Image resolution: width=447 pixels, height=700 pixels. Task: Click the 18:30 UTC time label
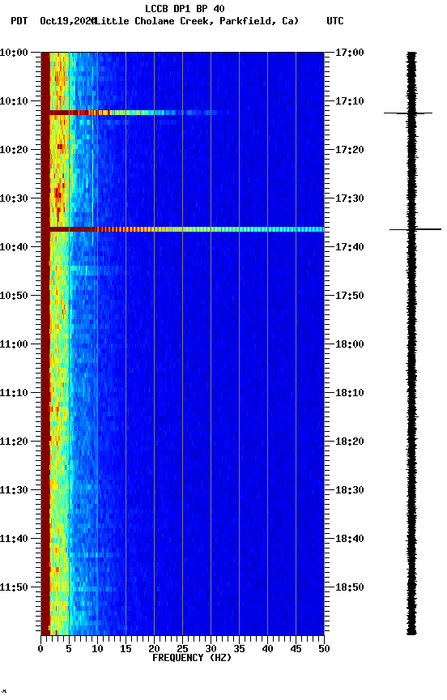[350, 491]
